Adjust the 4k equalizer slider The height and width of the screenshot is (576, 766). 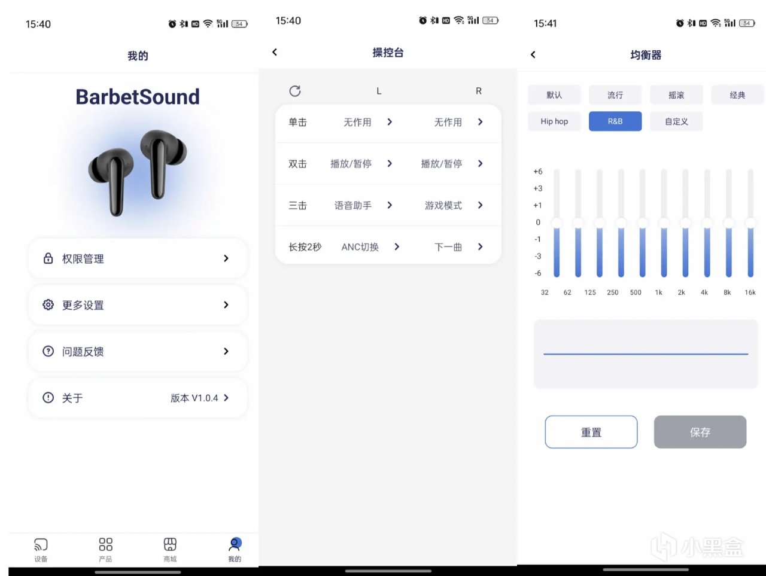(707, 223)
